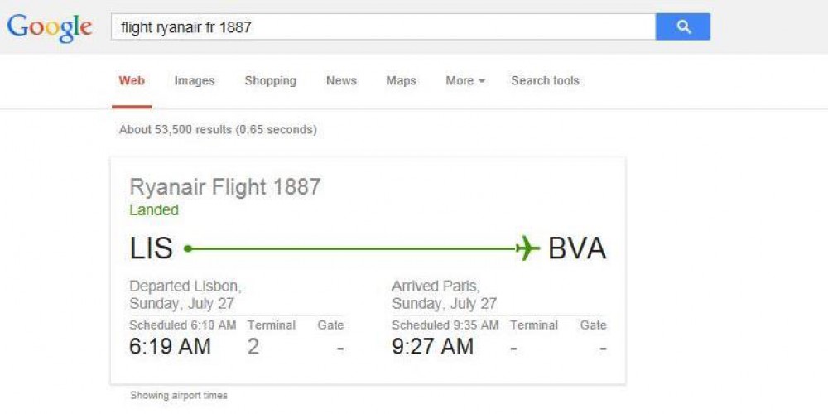This screenshot has width=828, height=414.
Task: Click the green departure dot near LIS
Action: [x=187, y=248]
